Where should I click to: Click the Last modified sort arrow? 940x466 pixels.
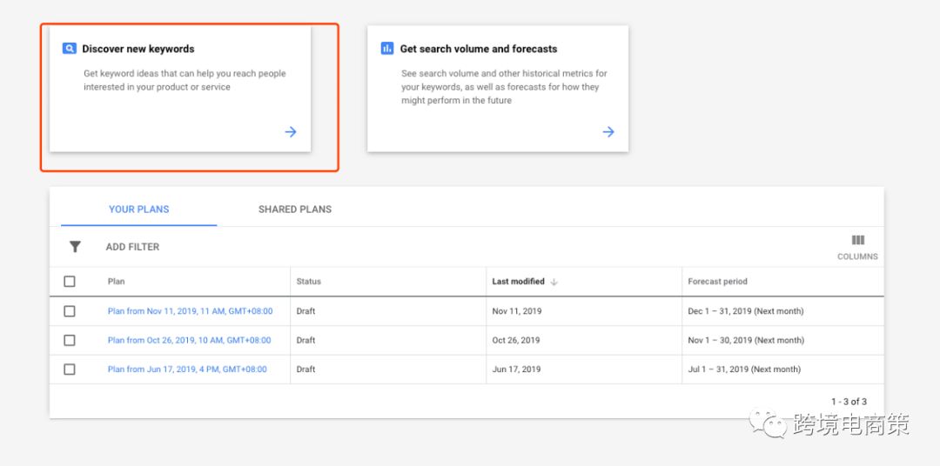coord(554,282)
